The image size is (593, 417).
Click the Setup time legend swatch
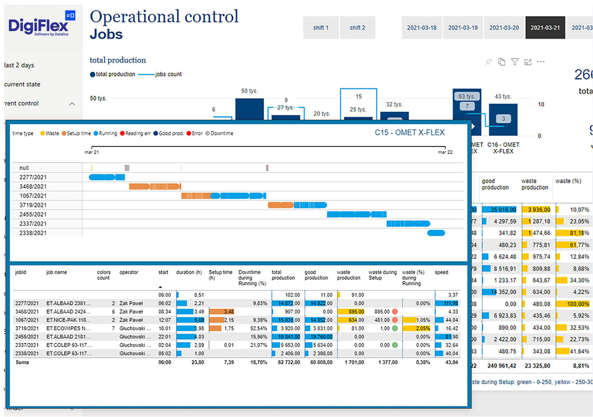[64, 133]
